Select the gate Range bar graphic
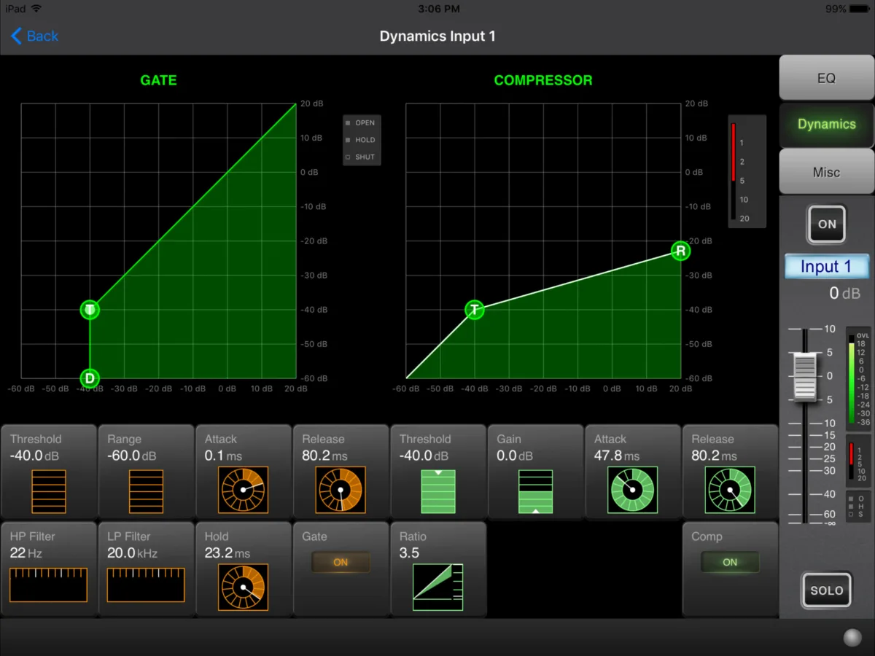875x656 pixels. tap(147, 491)
